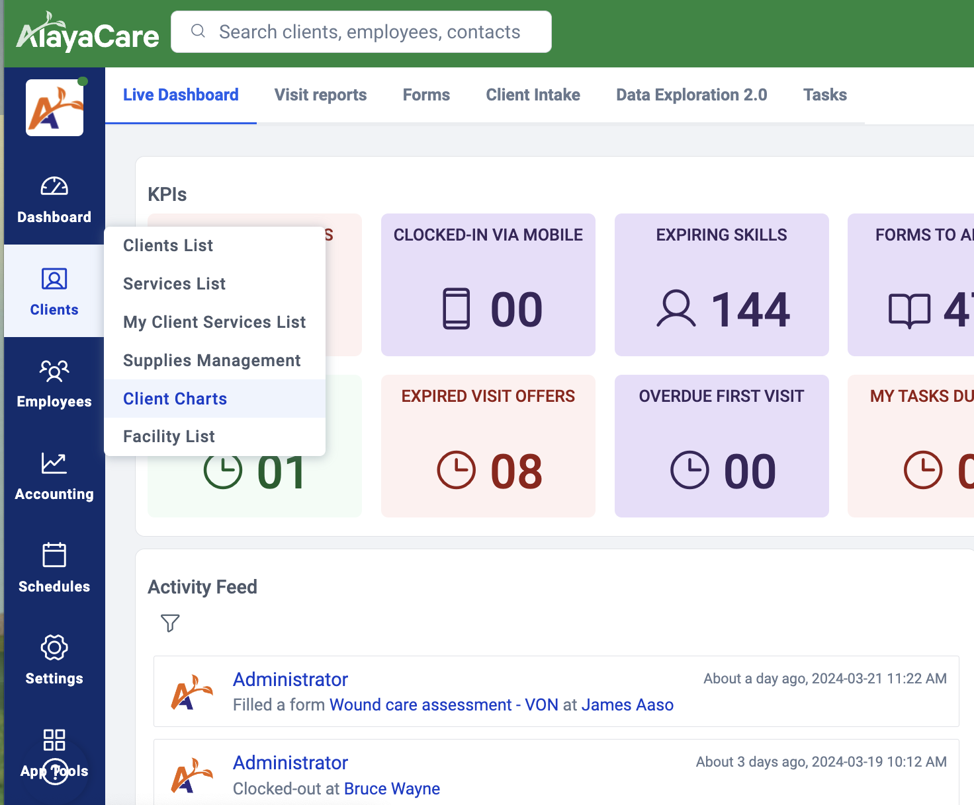The image size is (974, 805).
Task: Click the Employees sidebar icon
Action: pos(54,371)
